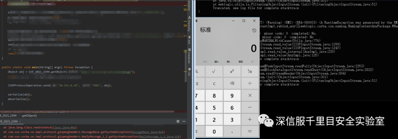Viewport: 398px width, 139px height.
Task: Click the x squared key
Action: 232,72
